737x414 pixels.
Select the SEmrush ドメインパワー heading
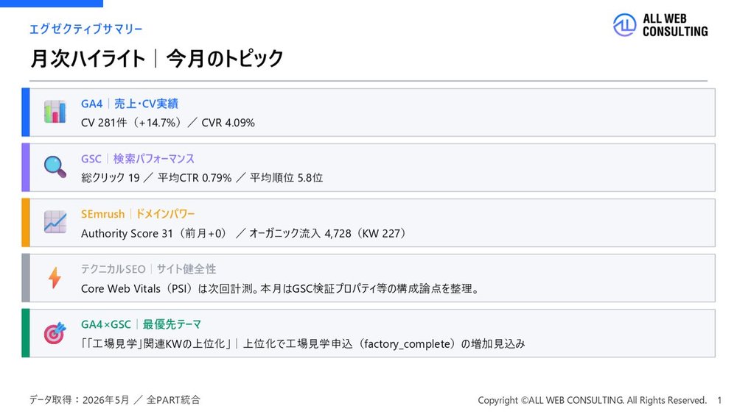tap(137, 214)
